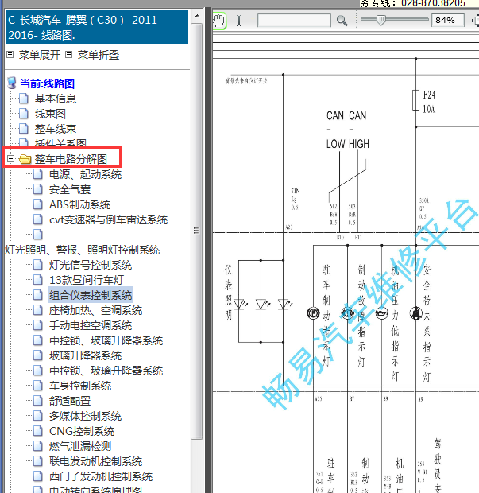Open cvt变速器与倒车雷达系统 diagram
479x493 pixels.
click(x=108, y=219)
